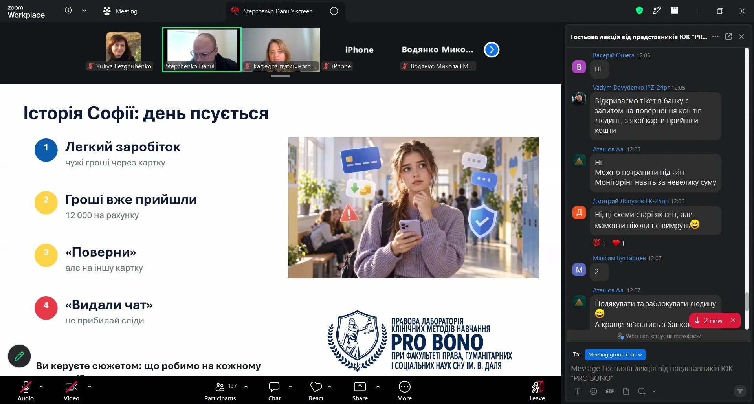Click the heart reaction on Дмитрий's message

618,243
